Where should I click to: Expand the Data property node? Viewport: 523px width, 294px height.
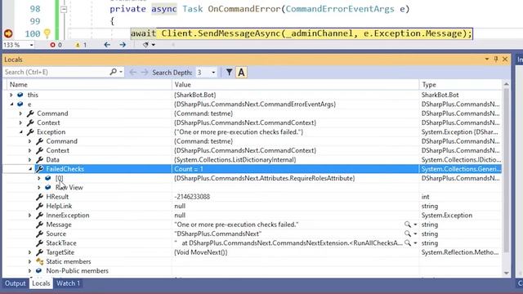[x=30, y=160]
